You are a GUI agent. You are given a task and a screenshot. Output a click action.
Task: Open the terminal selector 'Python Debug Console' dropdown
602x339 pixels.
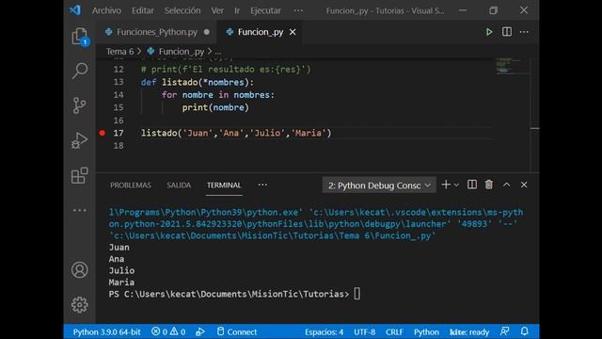point(379,186)
